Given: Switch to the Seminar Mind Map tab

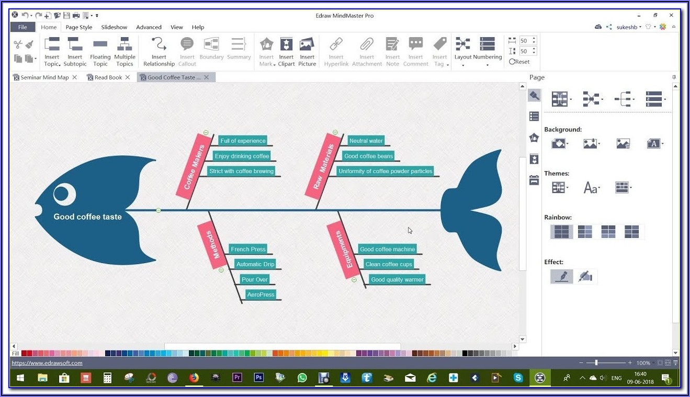Looking at the screenshot, I should tap(44, 77).
